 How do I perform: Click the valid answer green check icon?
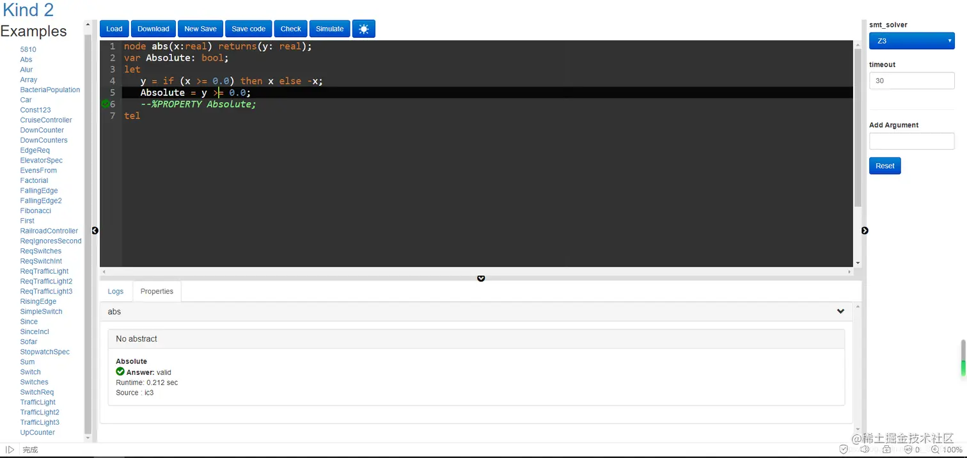coord(120,372)
